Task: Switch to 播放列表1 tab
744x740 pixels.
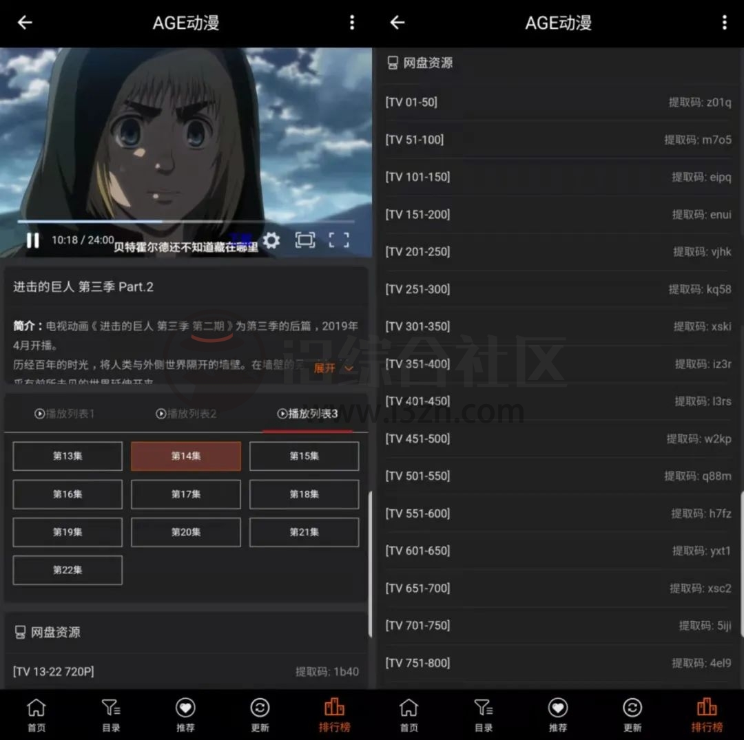Action: [65, 414]
